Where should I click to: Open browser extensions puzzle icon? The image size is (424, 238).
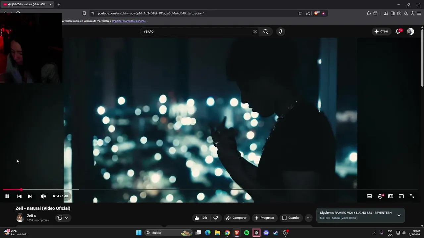tap(369, 13)
